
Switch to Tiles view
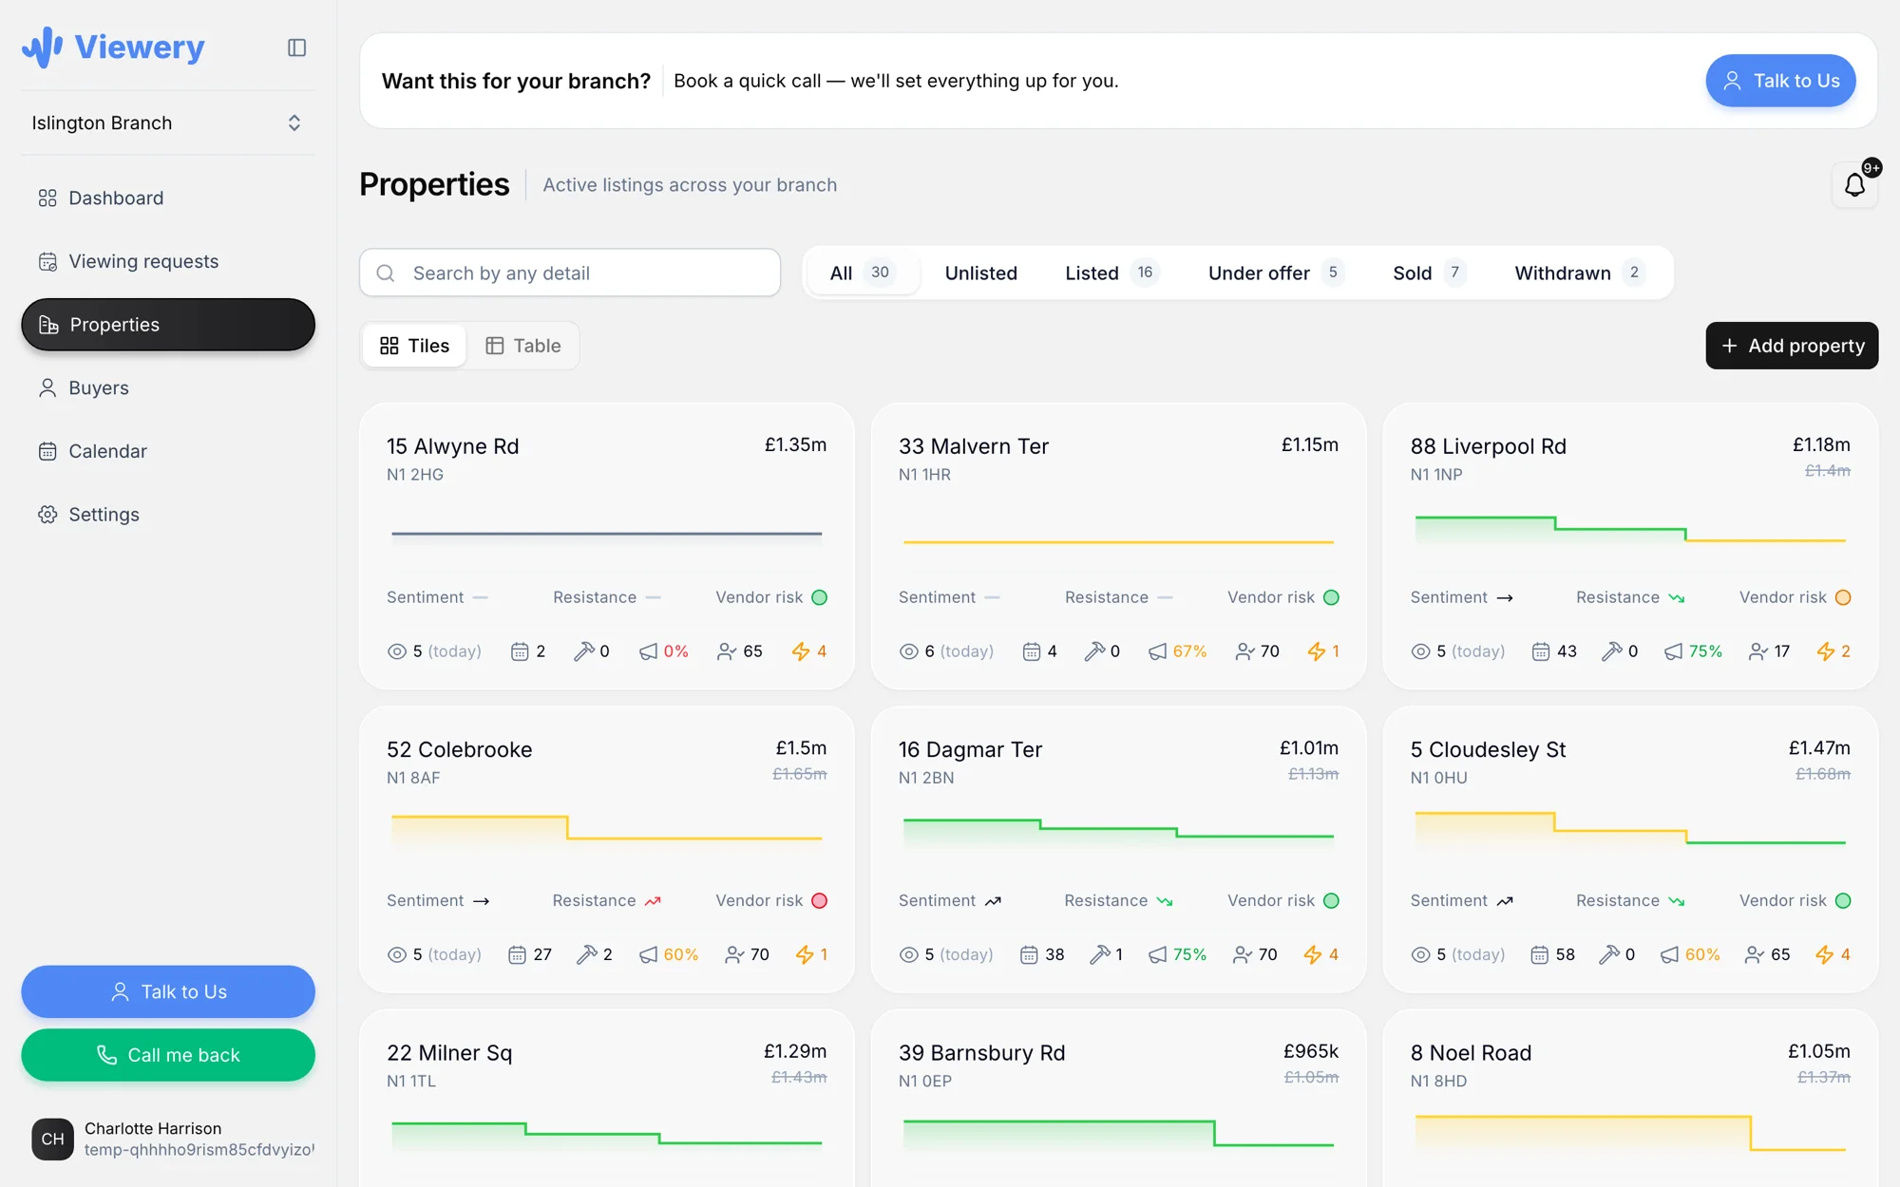click(x=414, y=346)
